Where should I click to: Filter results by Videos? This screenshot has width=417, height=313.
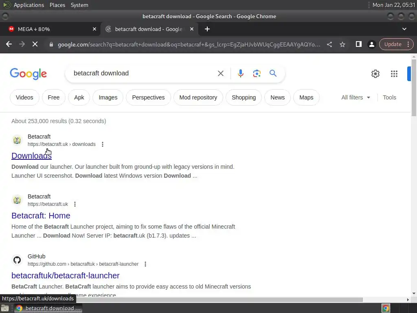coord(24,97)
